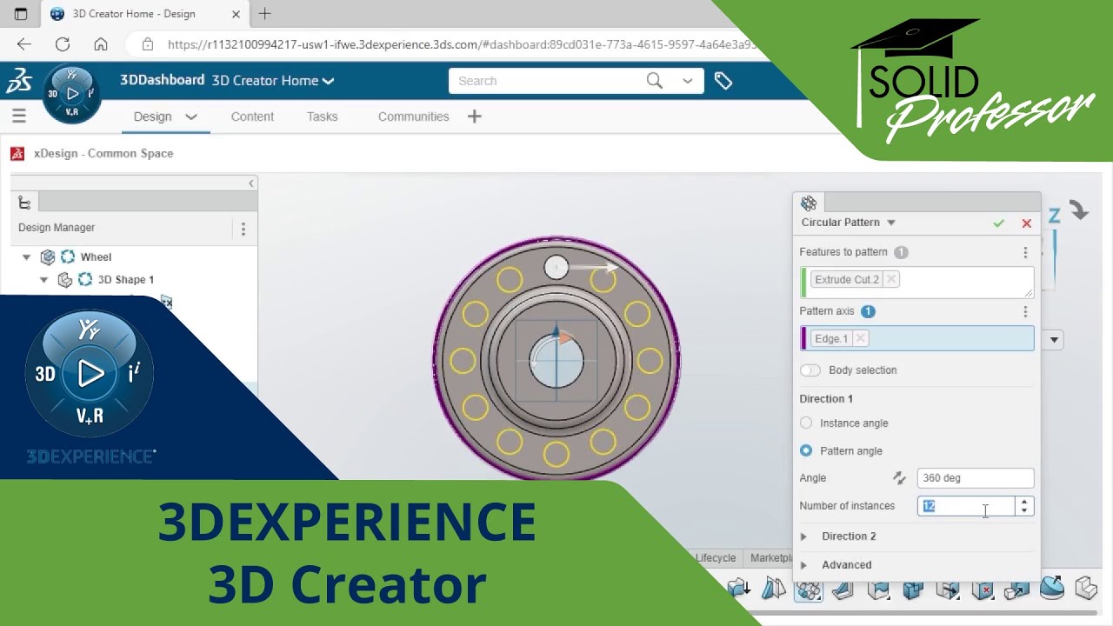Go back in the browser
This screenshot has height=626, width=1113.
tap(23, 43)
